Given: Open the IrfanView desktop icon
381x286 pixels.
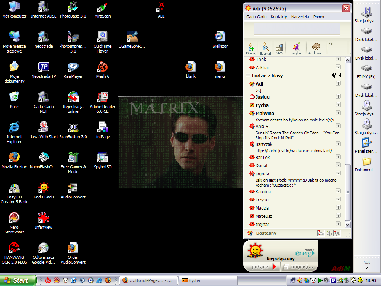Looking at the screenshot, I should (x=44, y=220).
